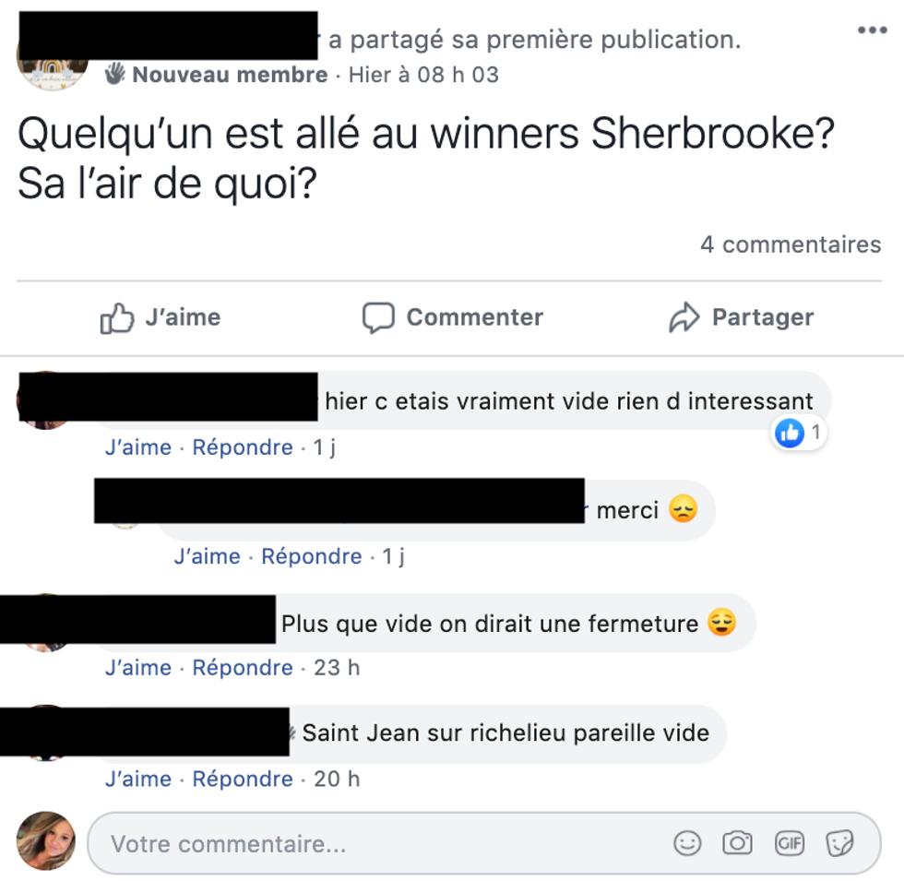The width and height of the screenshot is (904, 881).
Task: Focus the Votre commentaire input field
Action: tap(484, 843)
